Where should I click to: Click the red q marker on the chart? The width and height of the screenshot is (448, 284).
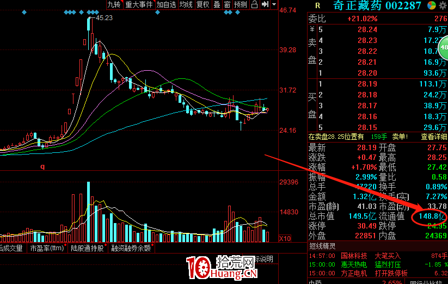tap(42, 166)
